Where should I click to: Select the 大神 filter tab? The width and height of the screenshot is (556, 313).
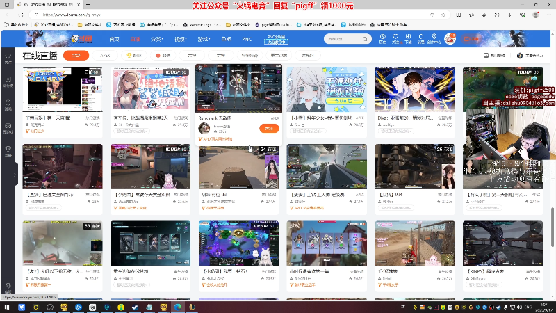pos(192,56)
